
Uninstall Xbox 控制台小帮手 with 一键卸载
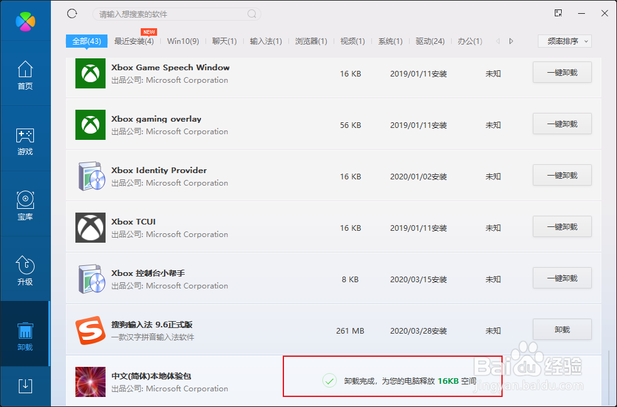[562, 278]
